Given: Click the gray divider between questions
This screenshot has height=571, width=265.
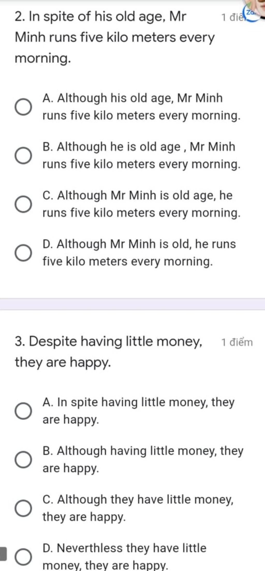Looking at the screenshot, I should pyautogui.click(x=132, y=304).
